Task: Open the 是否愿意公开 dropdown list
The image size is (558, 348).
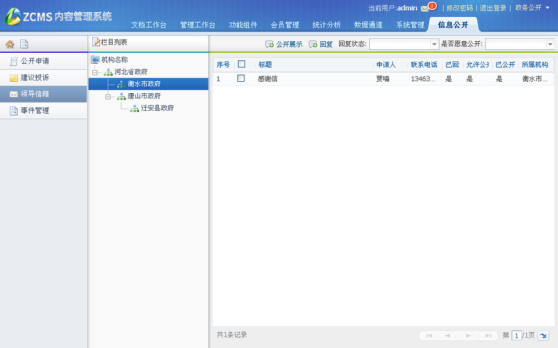Action: (x=549, y=44)
